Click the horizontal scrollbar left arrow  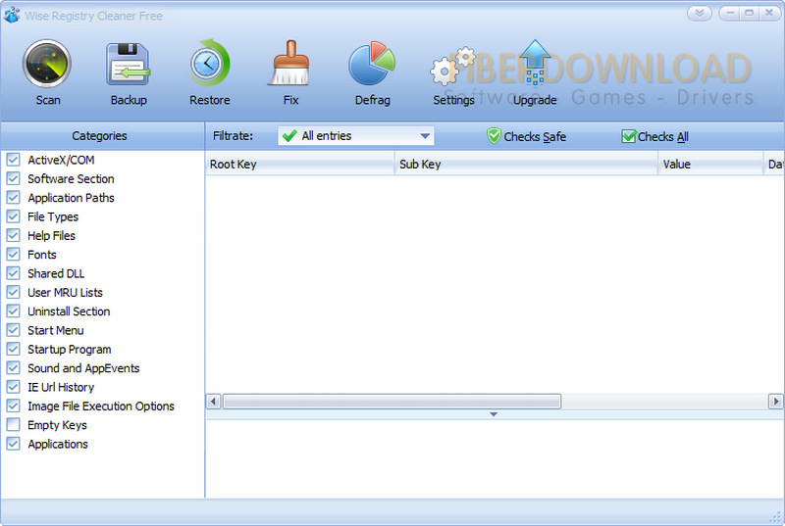pos(213,402)
